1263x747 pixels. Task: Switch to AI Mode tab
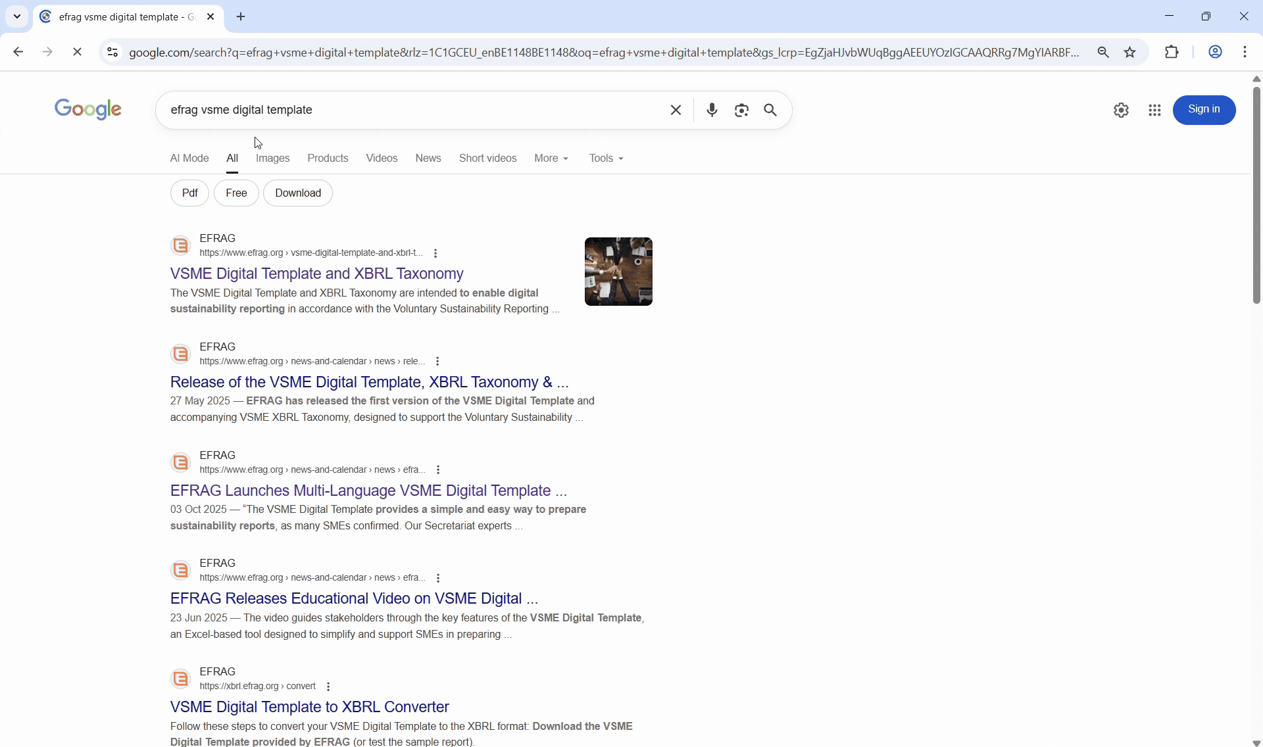click(x=189, y=158)
